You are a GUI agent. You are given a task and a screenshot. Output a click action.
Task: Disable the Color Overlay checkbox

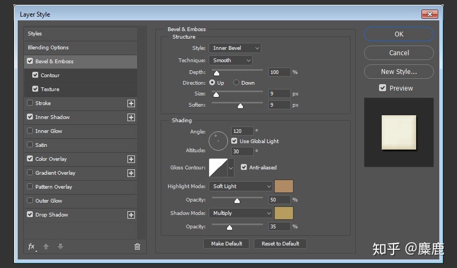(x=30, y=159)
